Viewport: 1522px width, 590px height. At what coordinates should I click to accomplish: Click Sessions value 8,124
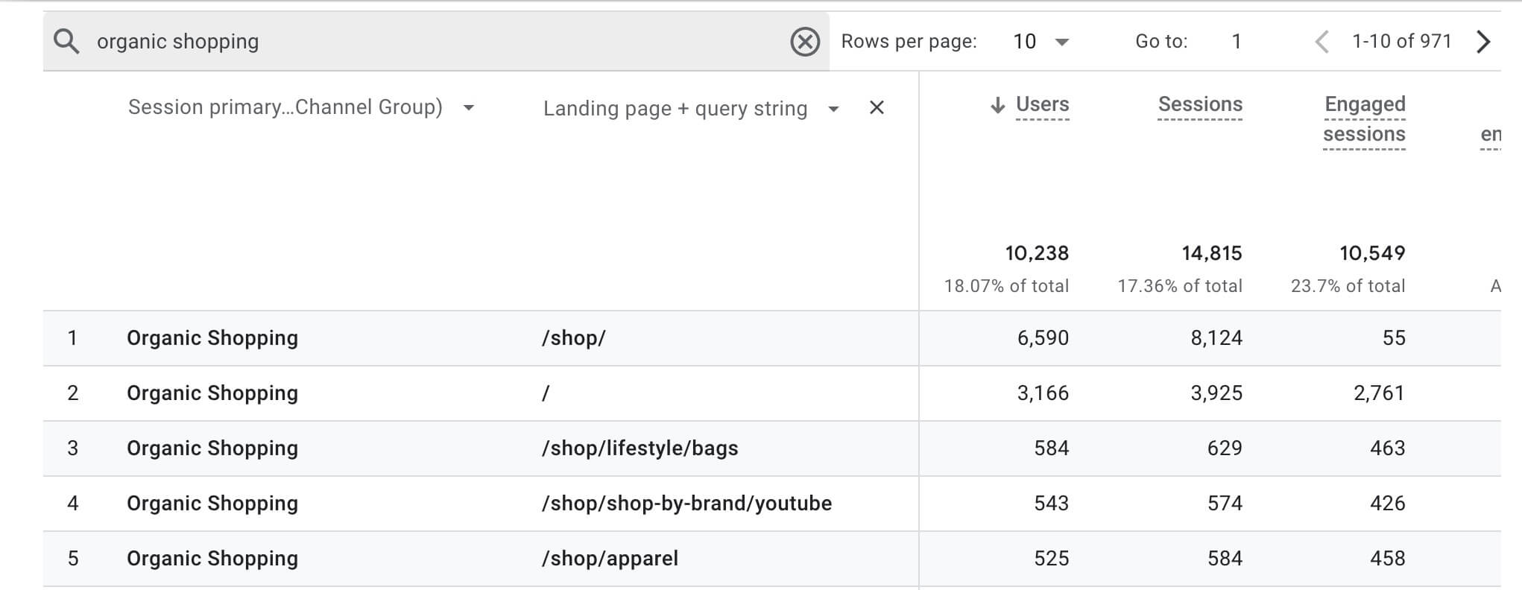click(x=1216, y=338)
